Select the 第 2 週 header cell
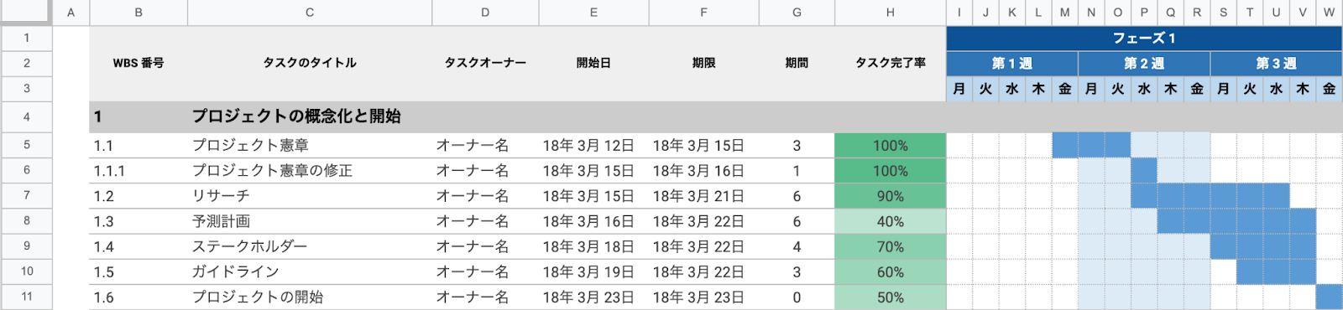1343x310 pixels. click(x=1144, y=64)
